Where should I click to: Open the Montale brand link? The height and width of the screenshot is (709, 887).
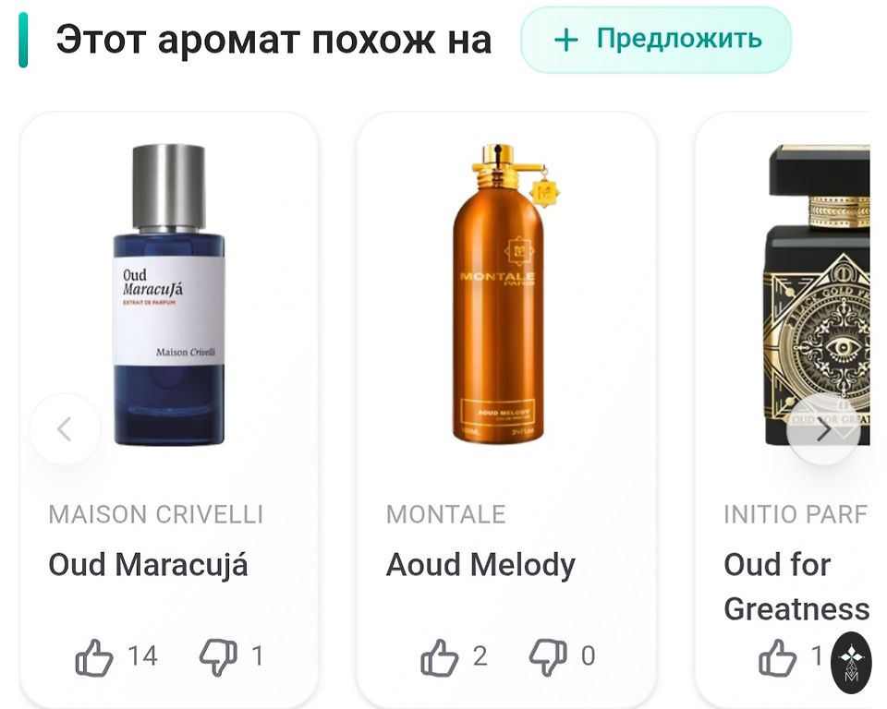(445, 514)
